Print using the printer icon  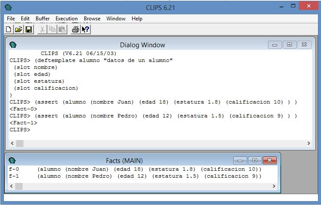[76, 29]
